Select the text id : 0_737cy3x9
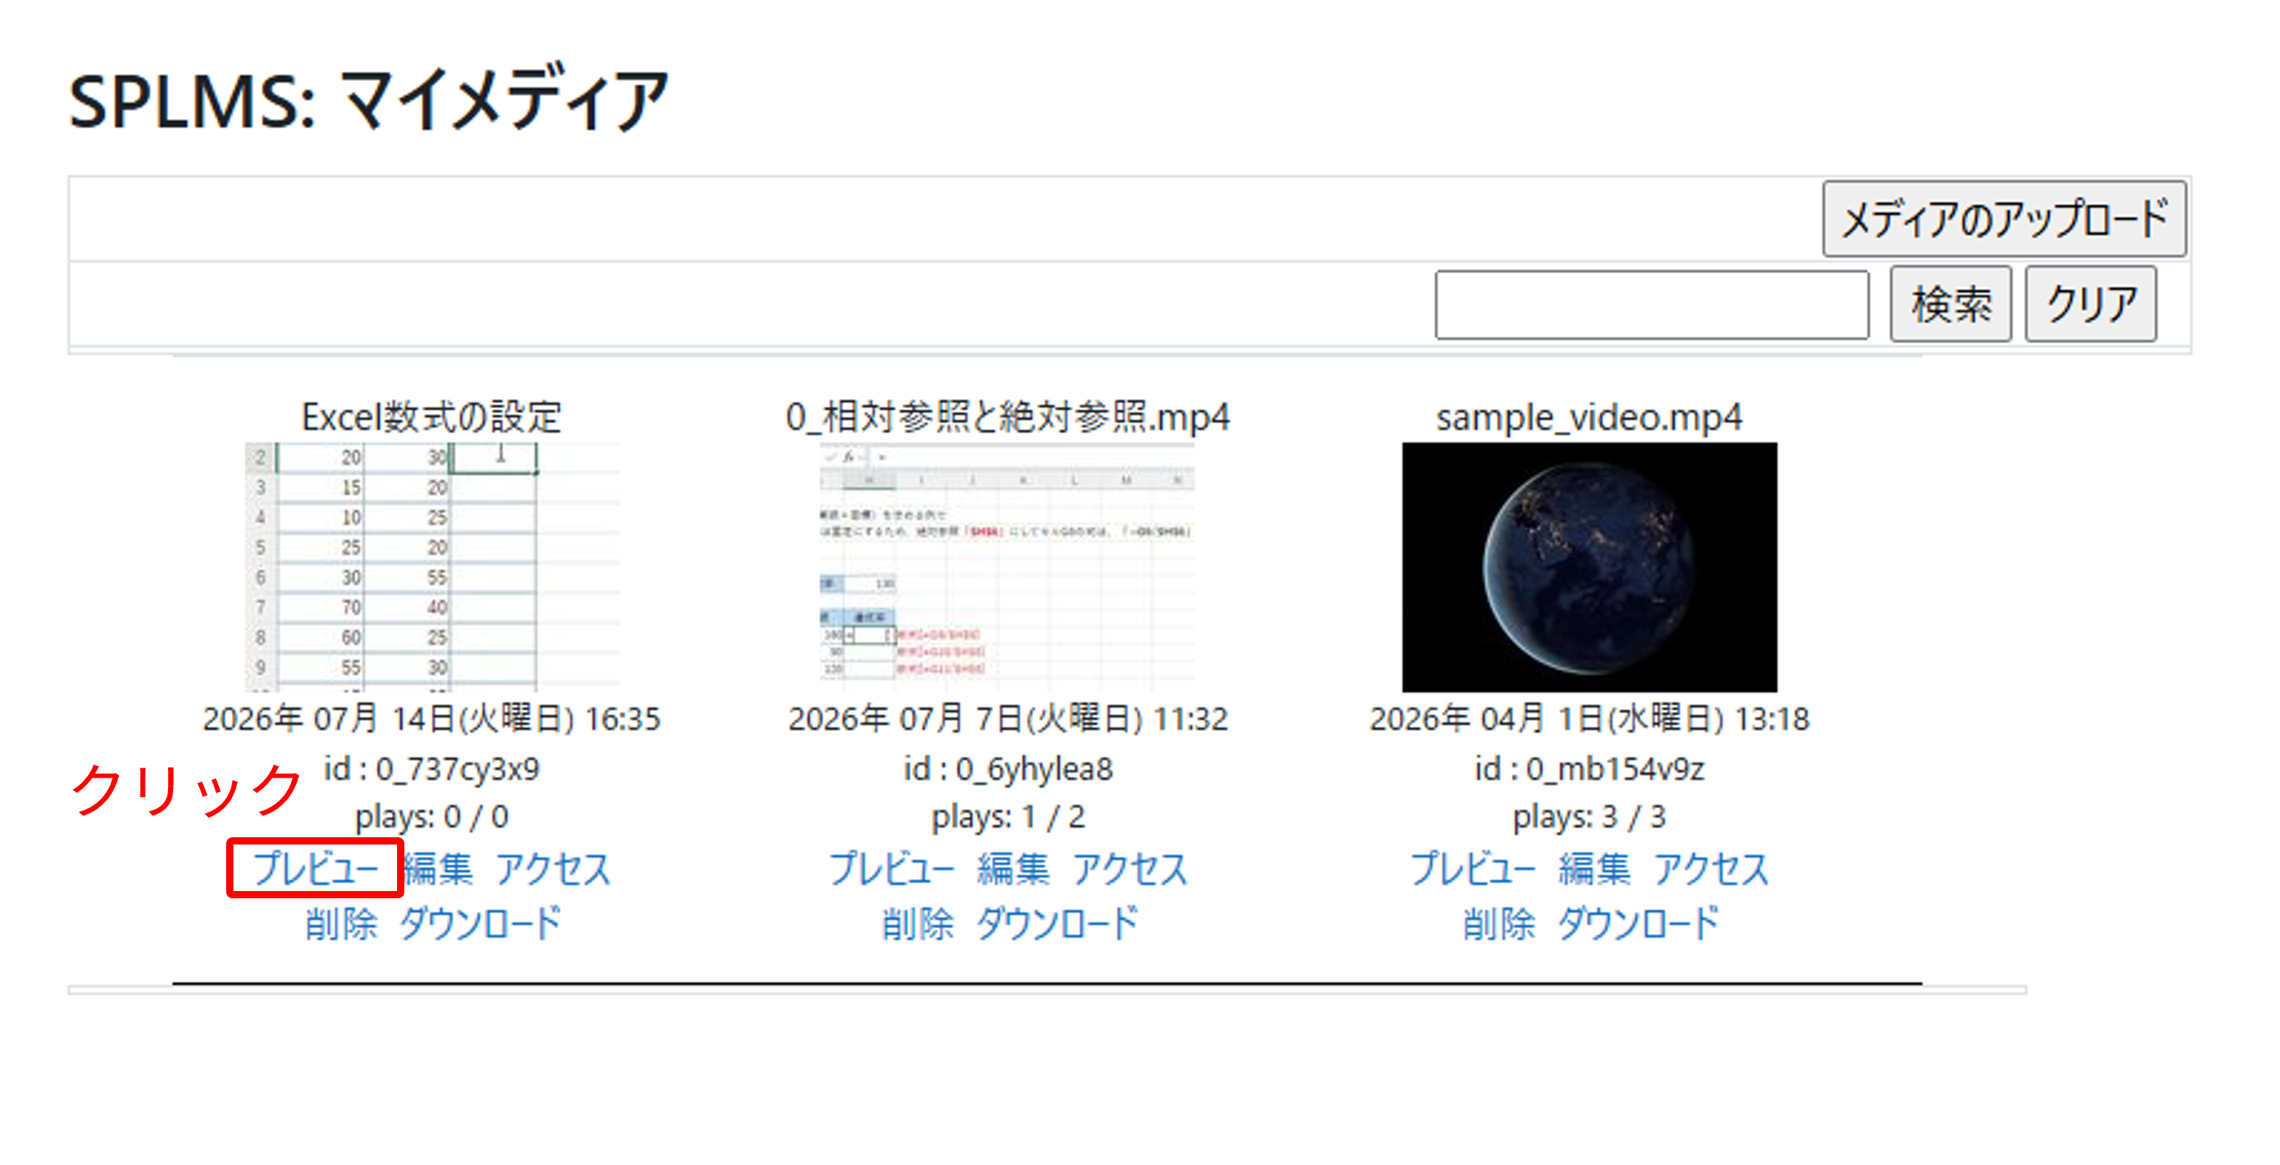 tap(432, 769)
